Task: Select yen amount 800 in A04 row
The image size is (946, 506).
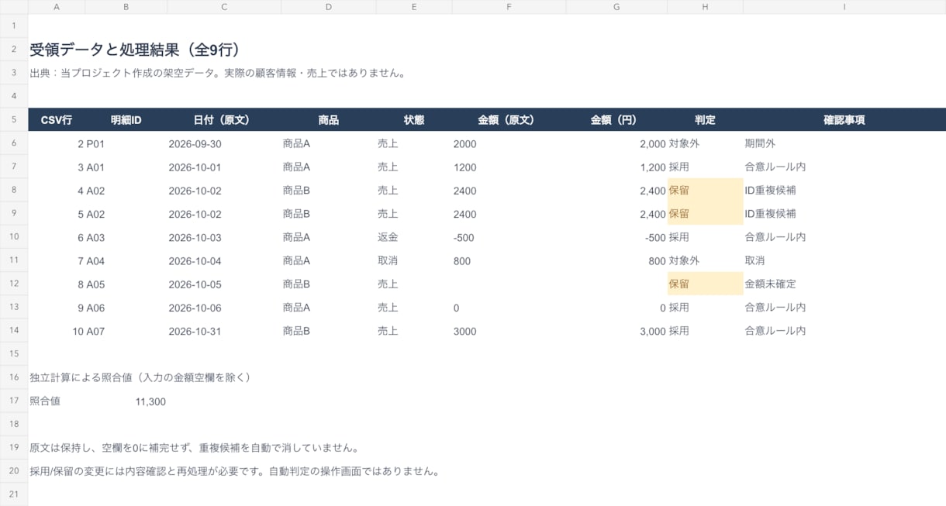Action: pyautogui.click(x=616, y=261)
